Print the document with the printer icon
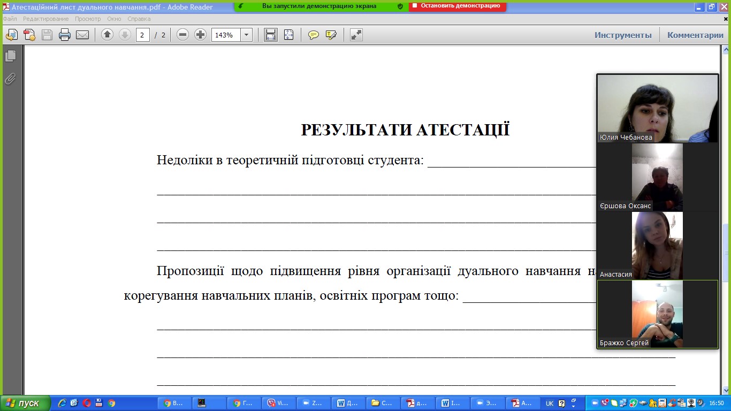 click(x=65, y=35)
